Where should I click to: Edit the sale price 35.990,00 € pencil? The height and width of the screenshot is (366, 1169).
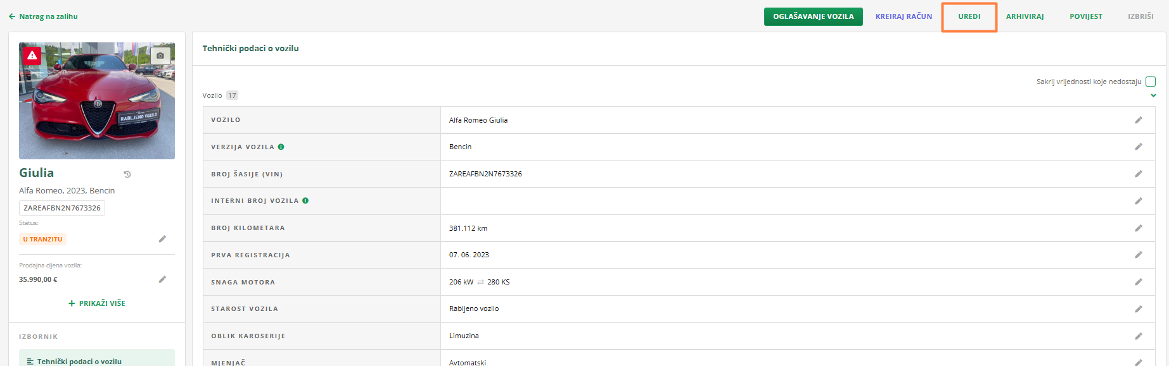[162, 279]
